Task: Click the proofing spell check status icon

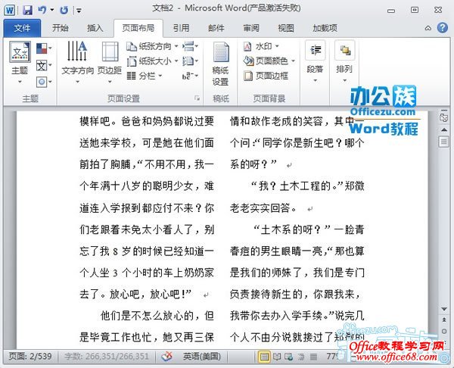Action: coord(166,356)
